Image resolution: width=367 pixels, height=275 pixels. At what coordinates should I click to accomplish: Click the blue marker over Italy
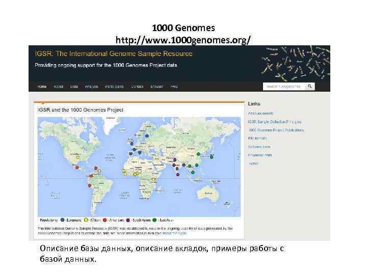pos(140,152)
